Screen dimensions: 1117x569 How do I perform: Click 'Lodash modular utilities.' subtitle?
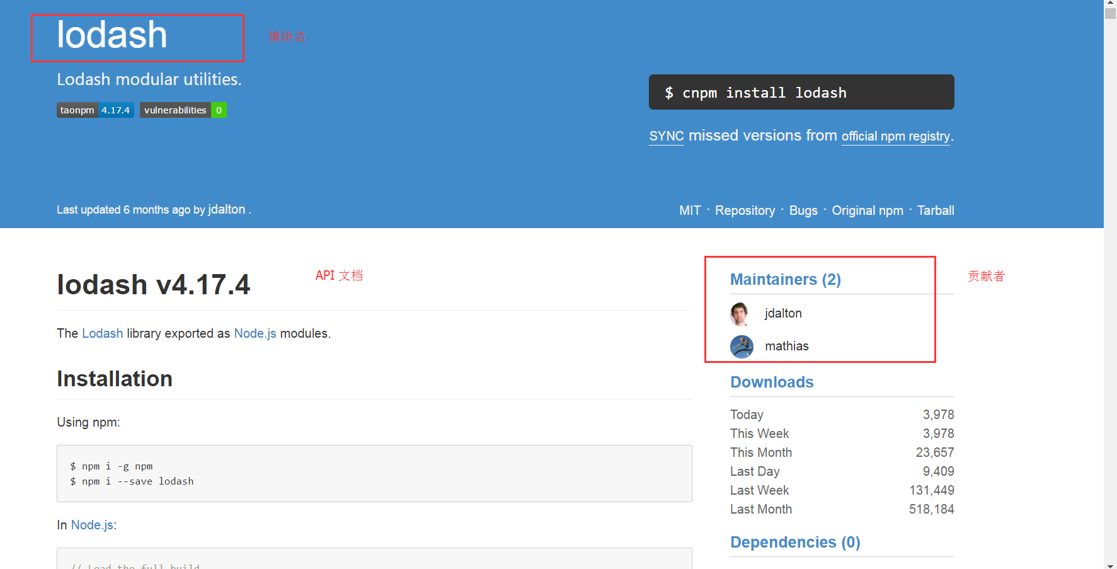149,79
